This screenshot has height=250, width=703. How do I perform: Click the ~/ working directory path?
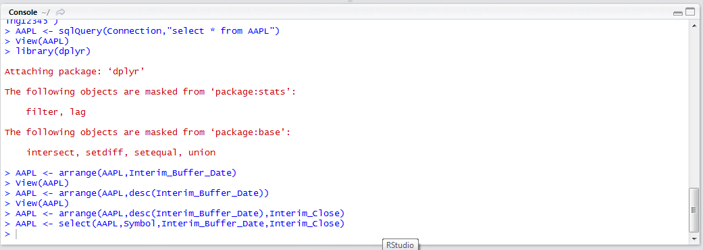pos(46,12)
